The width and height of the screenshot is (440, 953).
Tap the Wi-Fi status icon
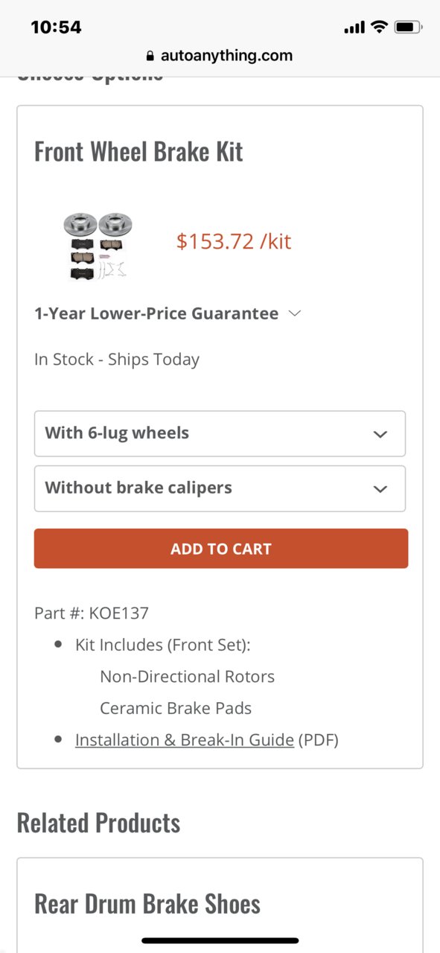point(379,28)
